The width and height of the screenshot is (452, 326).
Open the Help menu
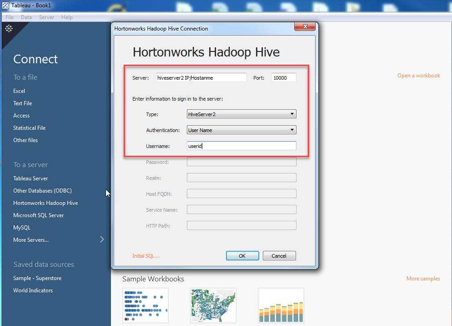[x=67, y=17]
